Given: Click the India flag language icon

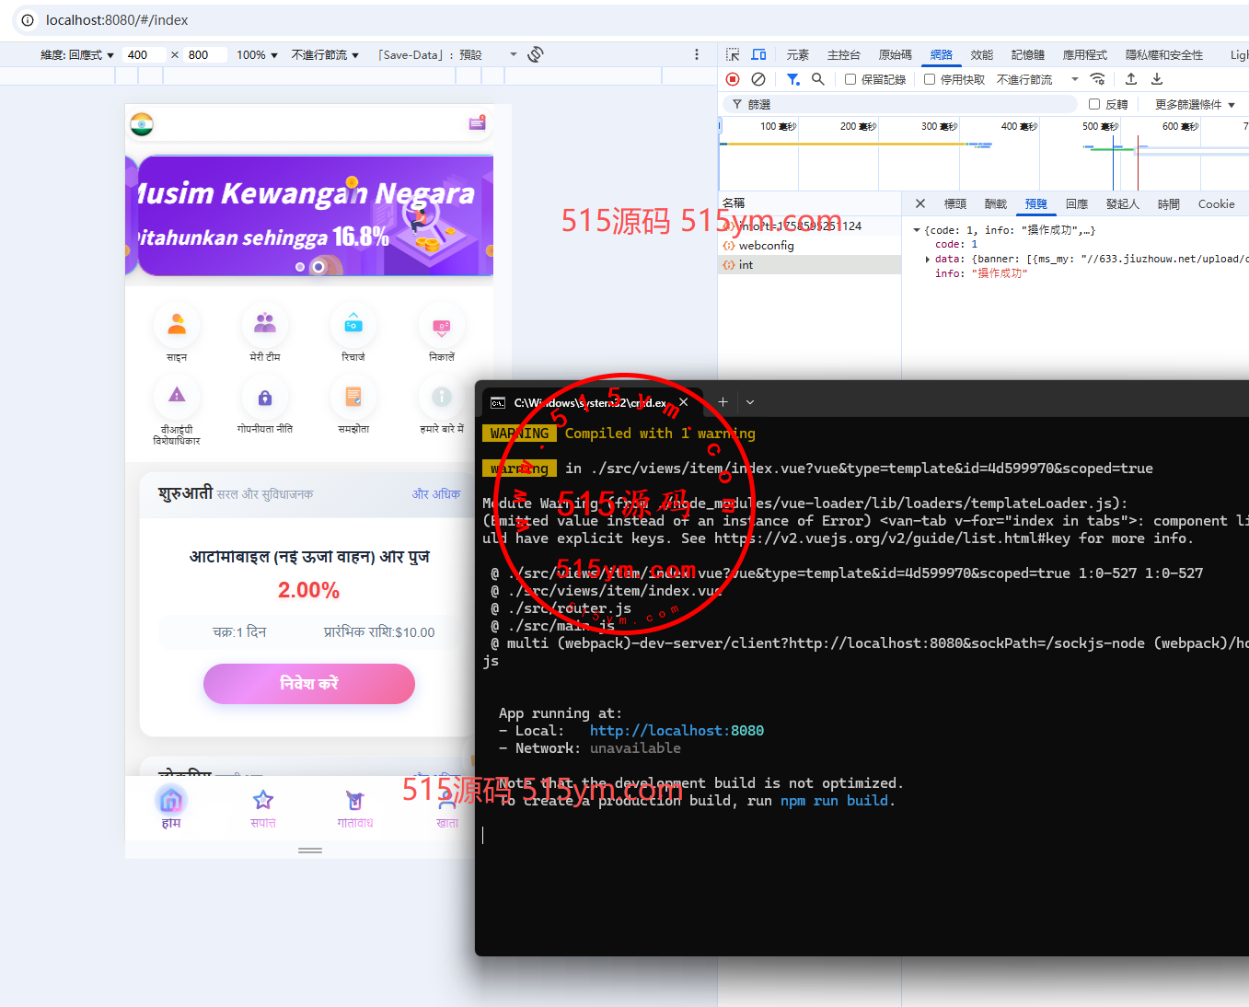Looking at the screenshot, I should [x=142, y=124].
